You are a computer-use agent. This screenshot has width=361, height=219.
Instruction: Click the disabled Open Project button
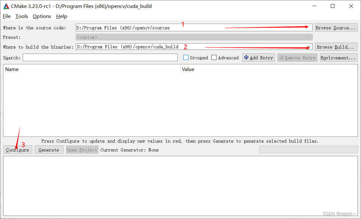point(82,150)
